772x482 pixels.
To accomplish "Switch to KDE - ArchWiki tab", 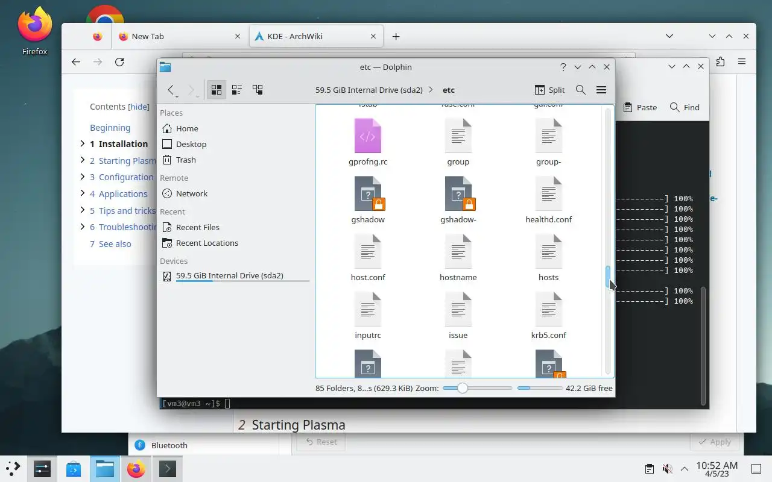I will pyautogui.click(x=317, y=36).
